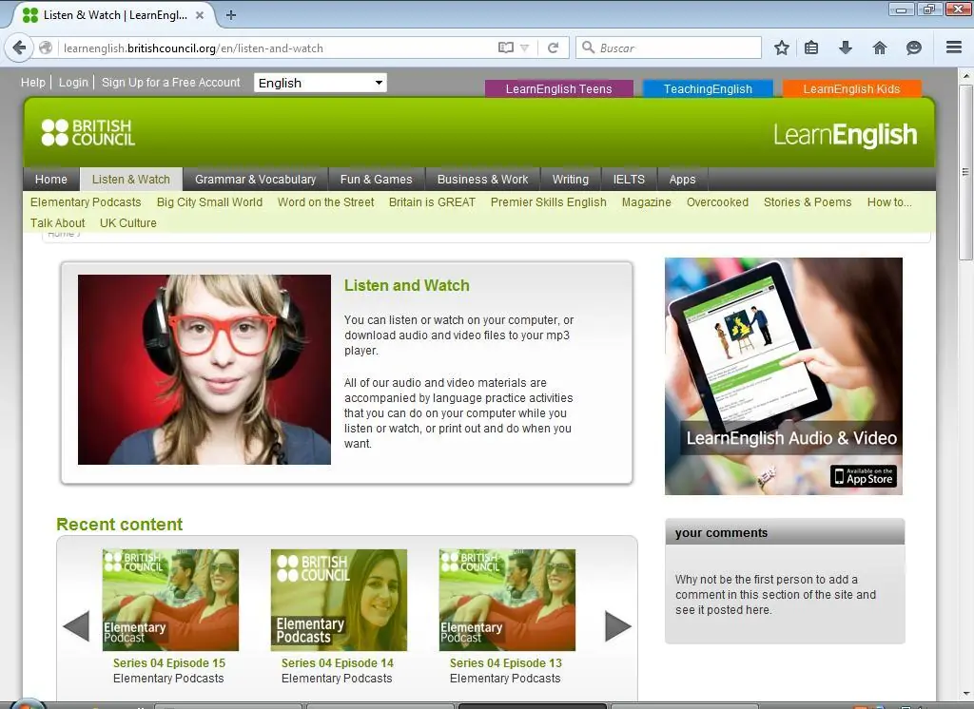Open Series 04 Episode 14 thumbnail

(x=340, y=600)
